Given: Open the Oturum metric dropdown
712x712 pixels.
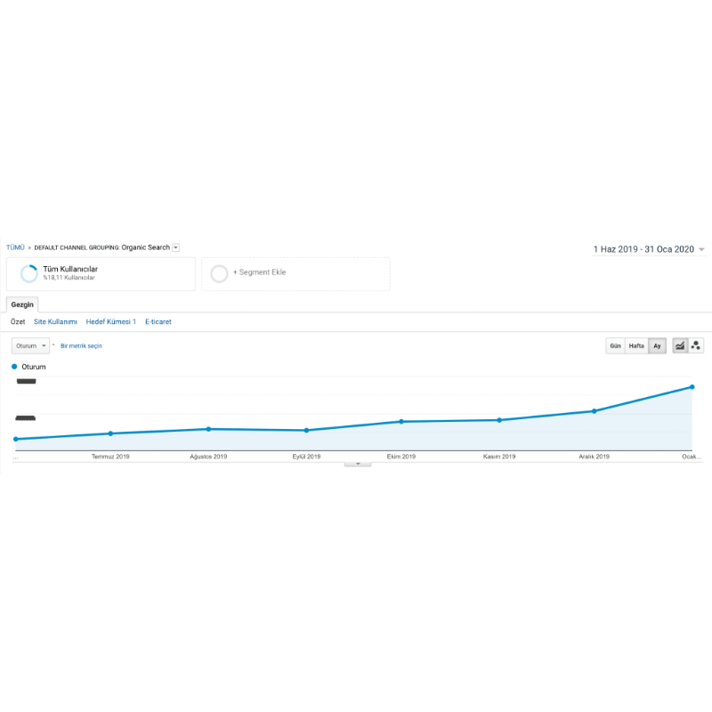Looking at the screenshot, I should 30,346.
